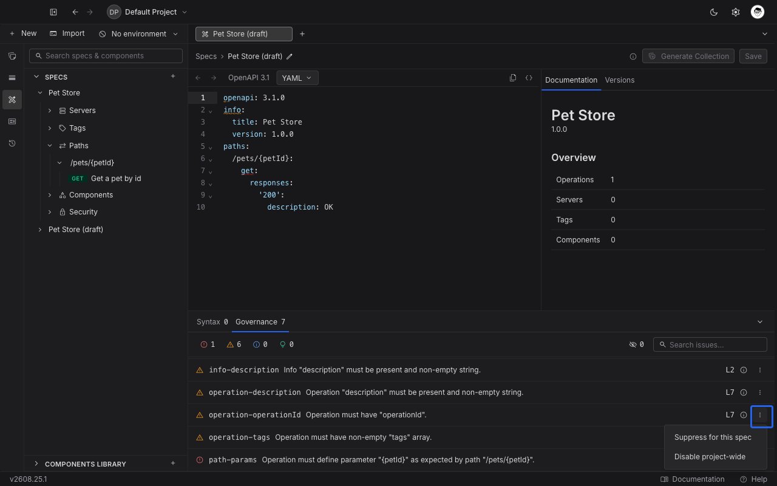The image size is (777, 486).
Task: Expand the COMPONENTS LIBRARY section
Action: (36, 464)
